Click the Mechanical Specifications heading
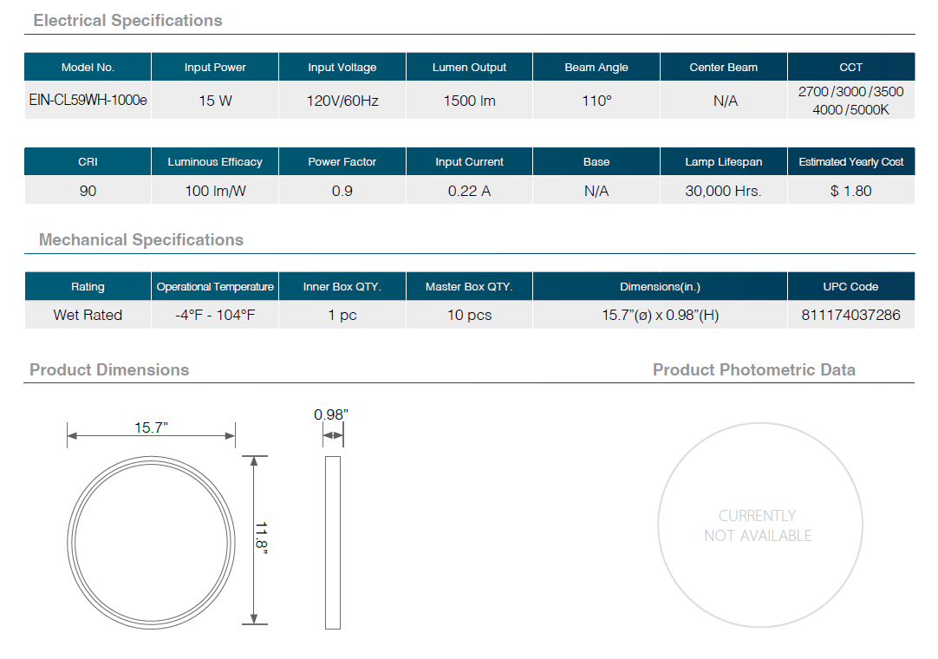Screen dimensions: 938x659 coord(141,240)
